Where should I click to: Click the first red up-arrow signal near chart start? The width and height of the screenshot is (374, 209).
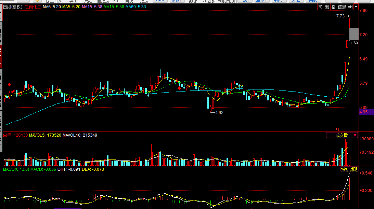(x=9, y=84)
